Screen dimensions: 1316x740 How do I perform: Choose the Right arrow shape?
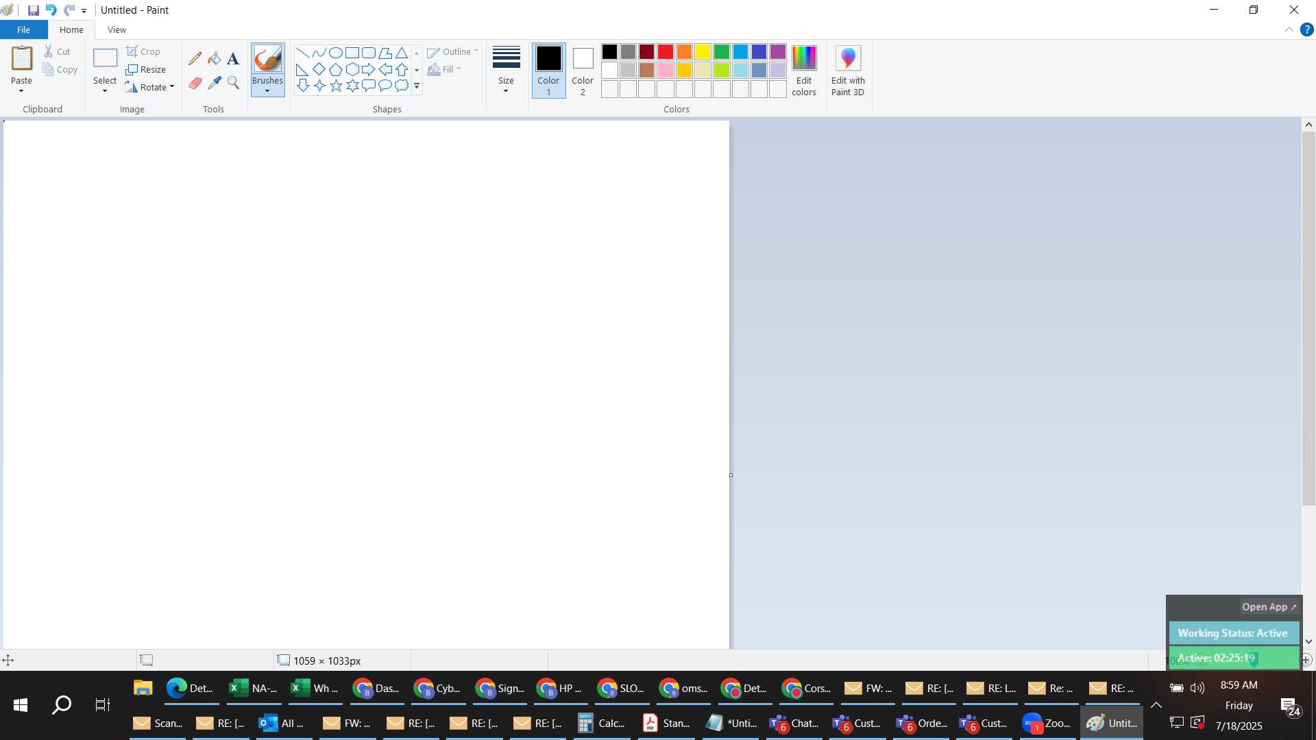[x=369, y=69]
